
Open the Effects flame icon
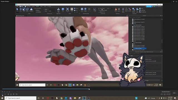pyautogui.click(x=116, y=9)
